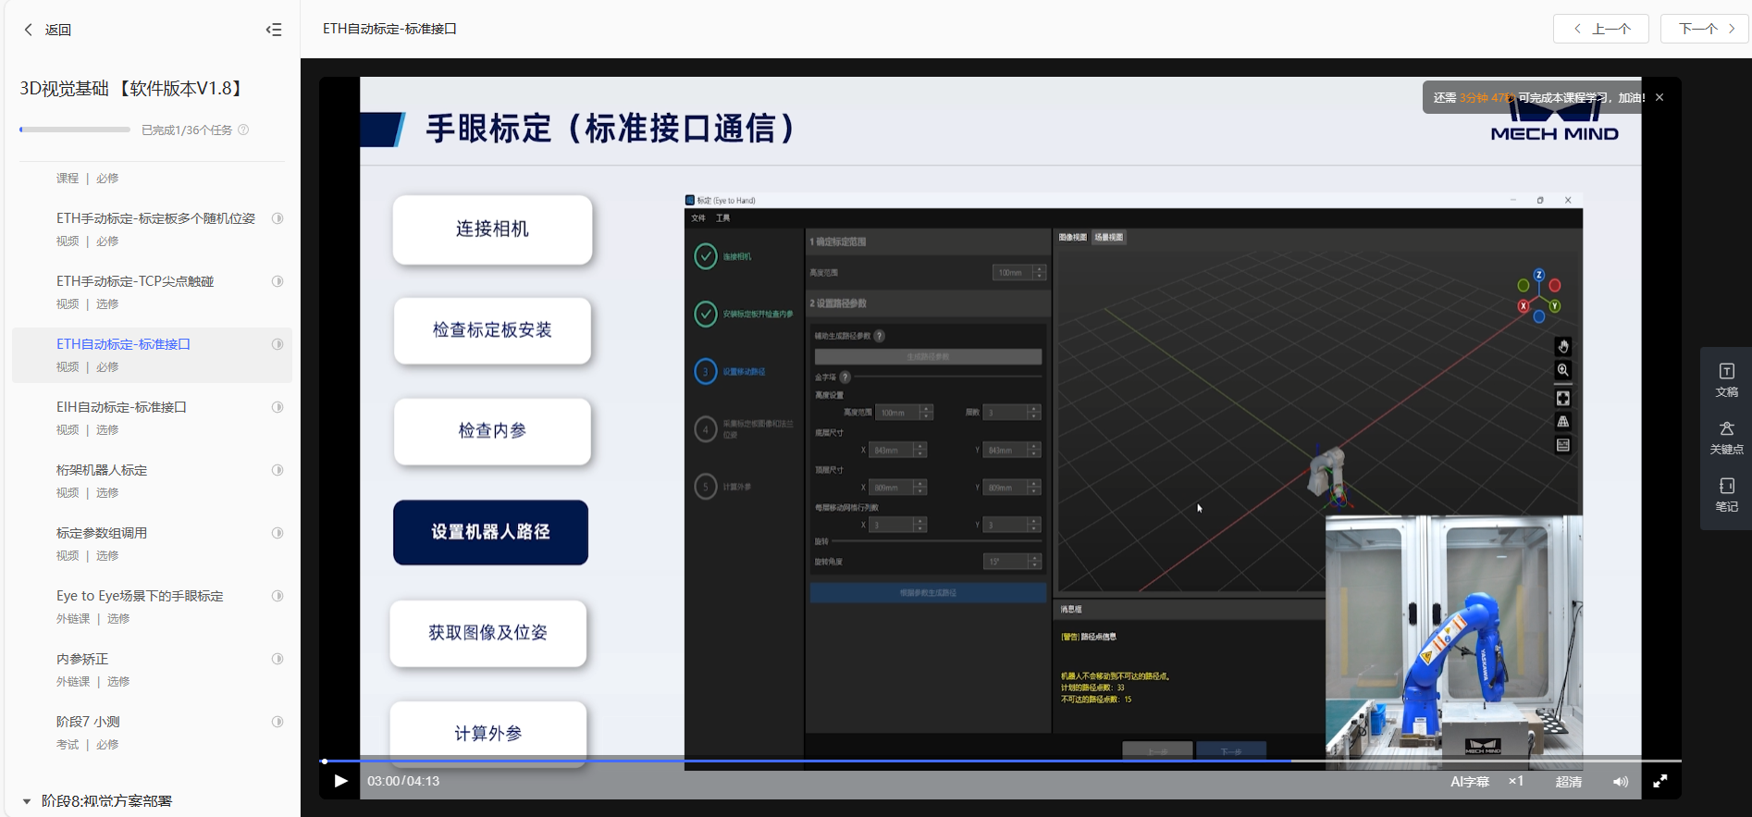Go to 上一个 previous lesson
Image resolution: width=1752 pixels, height=817 pixels.
click(x=1602, y=29)
